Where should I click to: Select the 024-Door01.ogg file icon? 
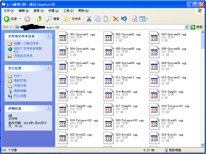point(154,138)
